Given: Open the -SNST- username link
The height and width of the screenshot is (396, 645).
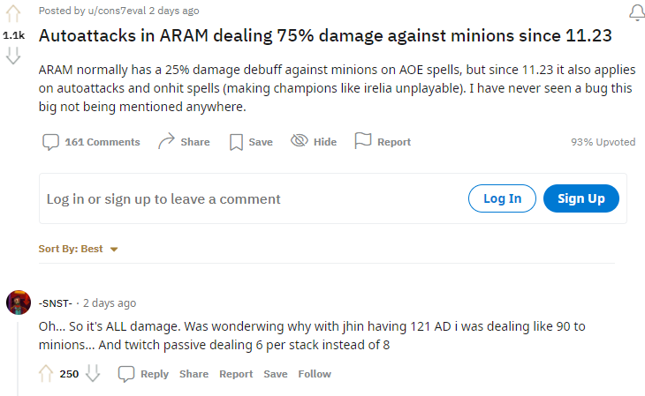Looking at the screenshot, I should point(56,303).
